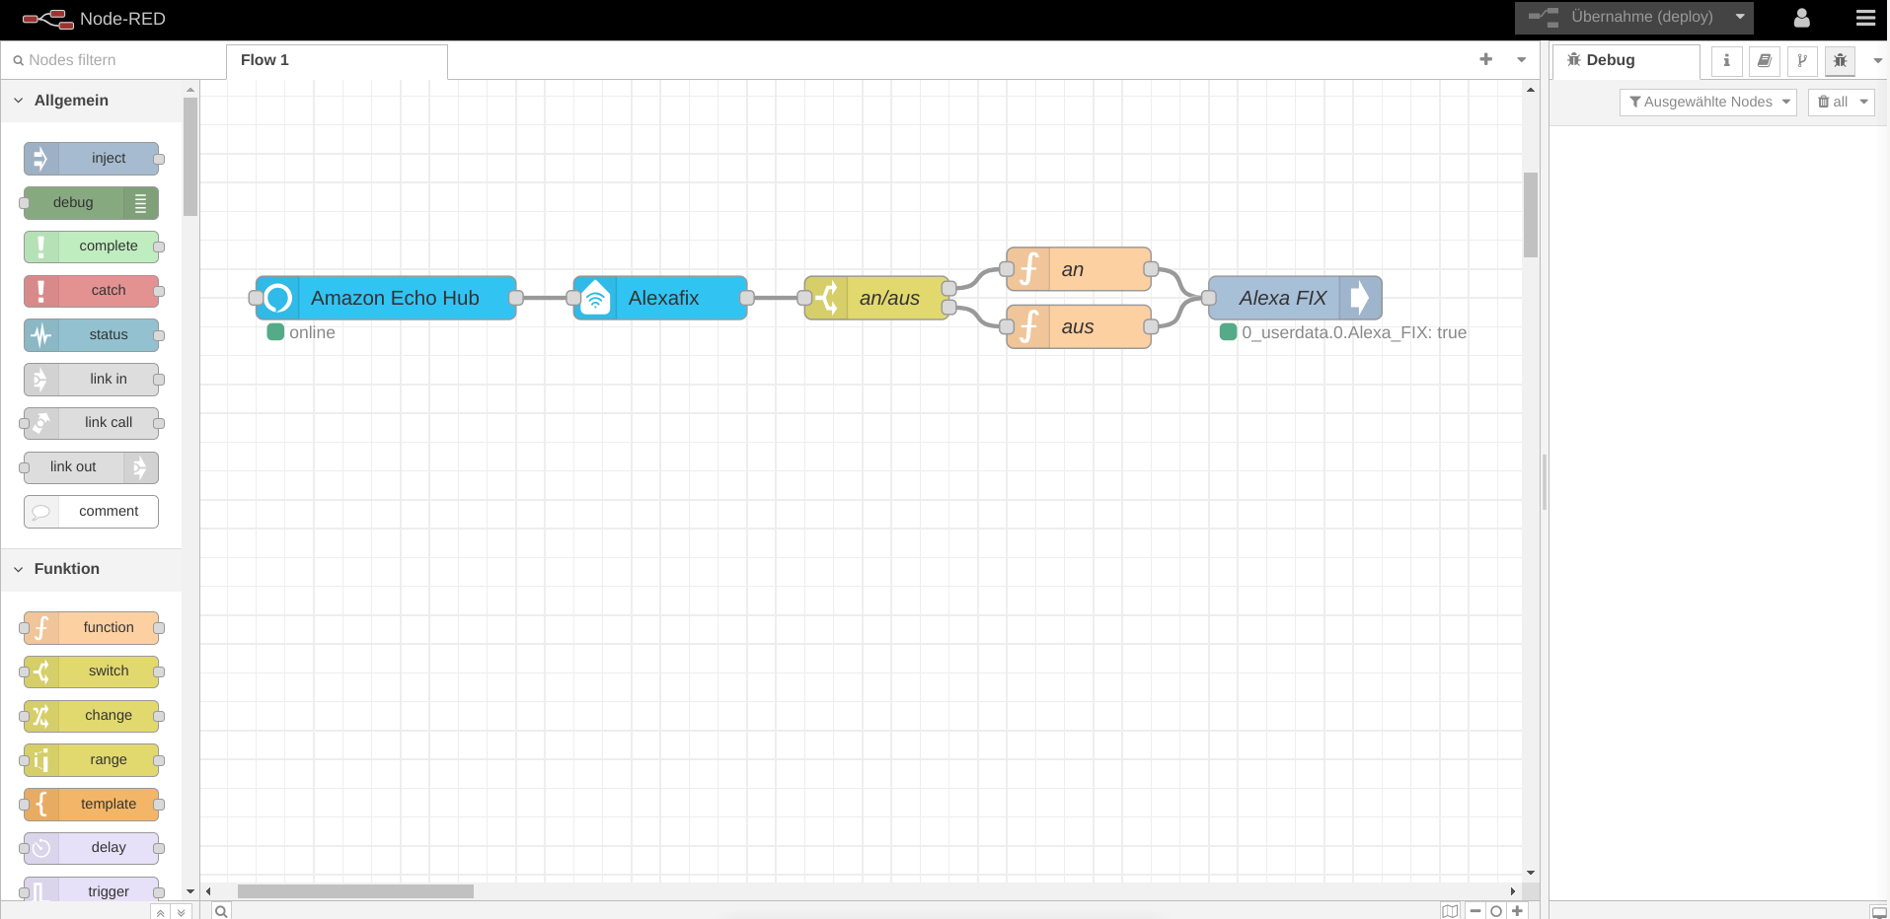This screenshot has height=919, width=1890.
Task: Click the 'online' status text
Action: pyautogui.click(x=312, y=333)
